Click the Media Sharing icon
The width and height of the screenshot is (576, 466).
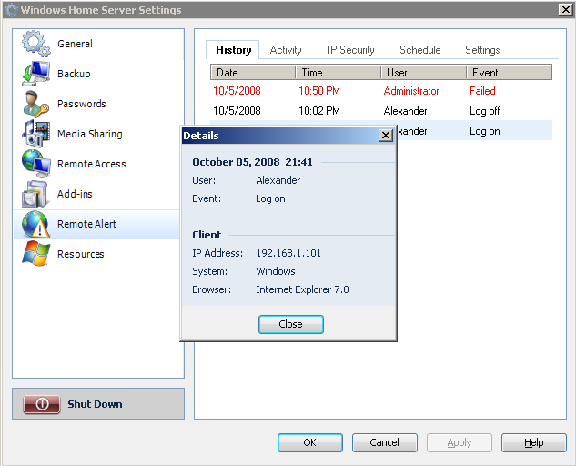point(35,134)
